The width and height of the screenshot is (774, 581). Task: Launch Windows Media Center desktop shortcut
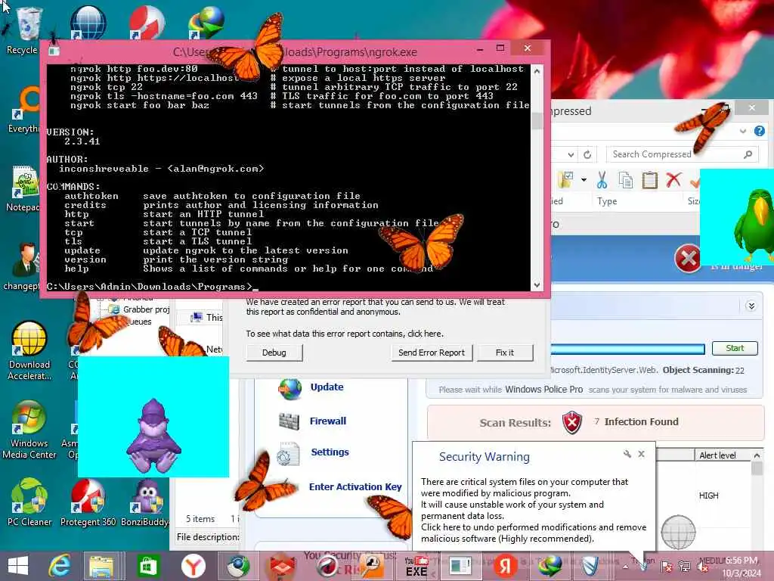pos(29,430)
